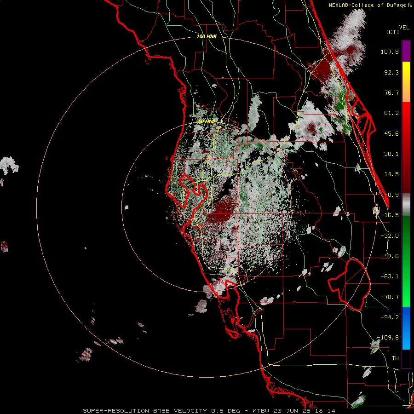Screen dimensions: 414x414
Task: Select the -47.6 scale value
Action: coord(390,256)
